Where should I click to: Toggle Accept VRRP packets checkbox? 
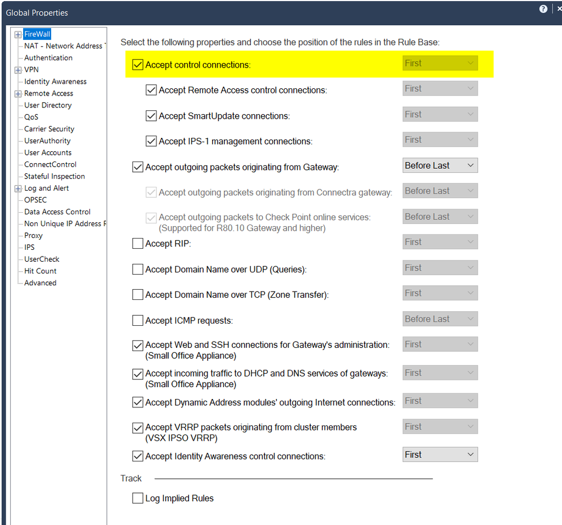click(x=138, y=428)
